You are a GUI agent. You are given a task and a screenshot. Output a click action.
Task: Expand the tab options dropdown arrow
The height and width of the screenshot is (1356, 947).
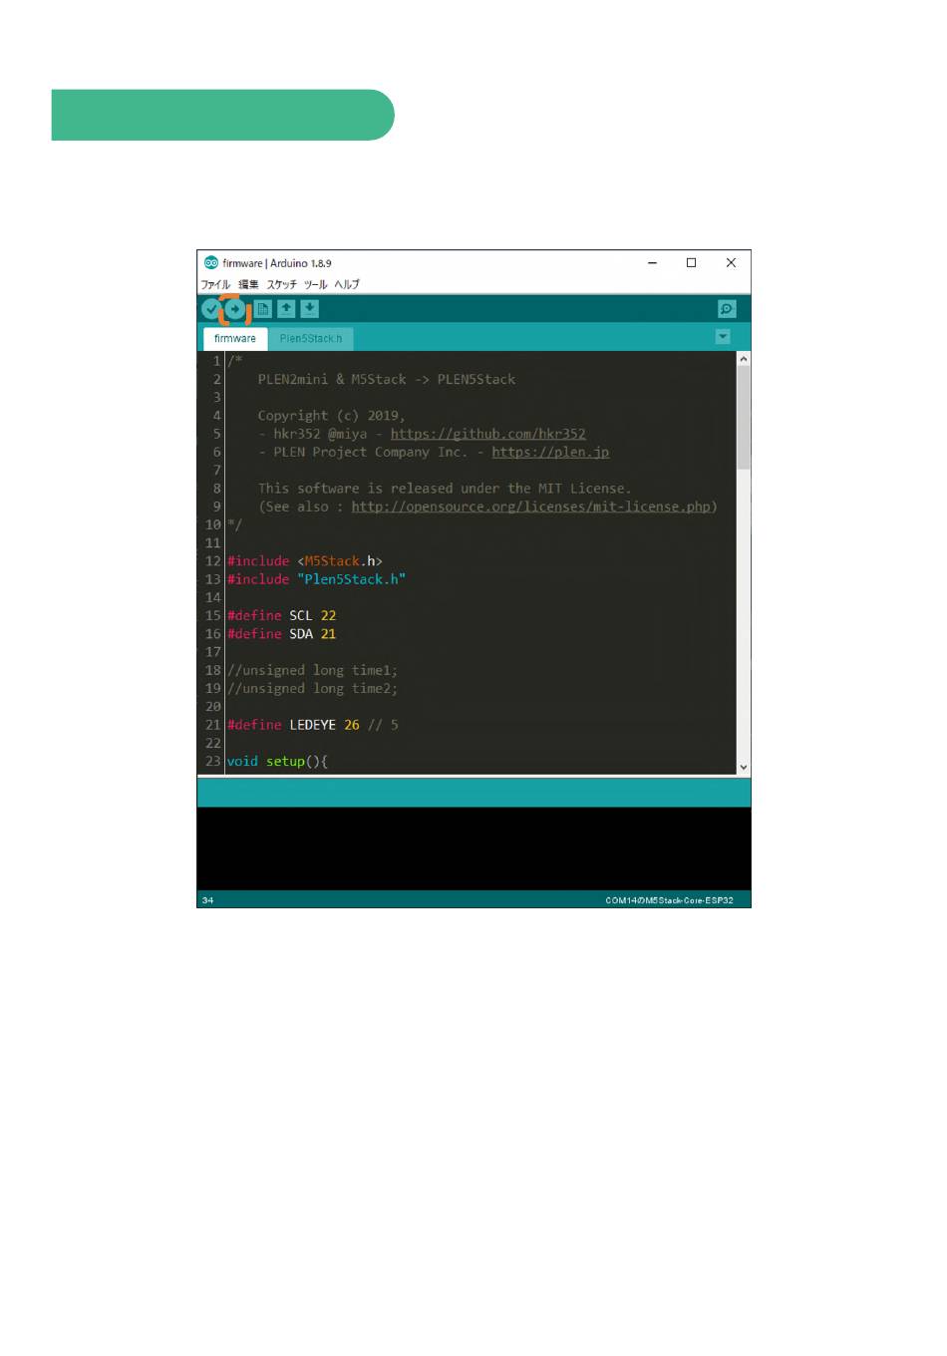723,337
